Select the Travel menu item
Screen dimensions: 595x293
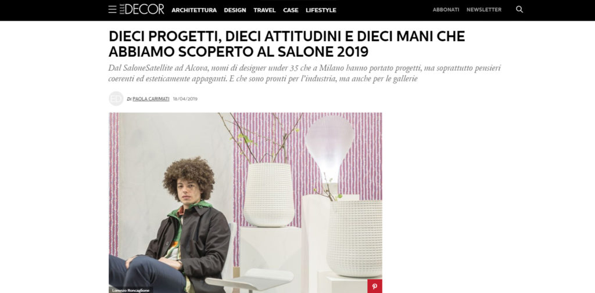[264, 10]
